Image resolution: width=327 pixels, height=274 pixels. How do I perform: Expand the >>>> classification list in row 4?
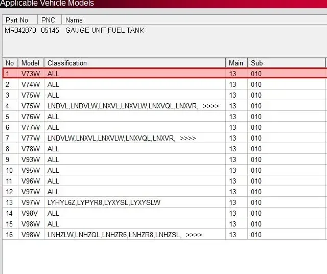tap(211, 106)
